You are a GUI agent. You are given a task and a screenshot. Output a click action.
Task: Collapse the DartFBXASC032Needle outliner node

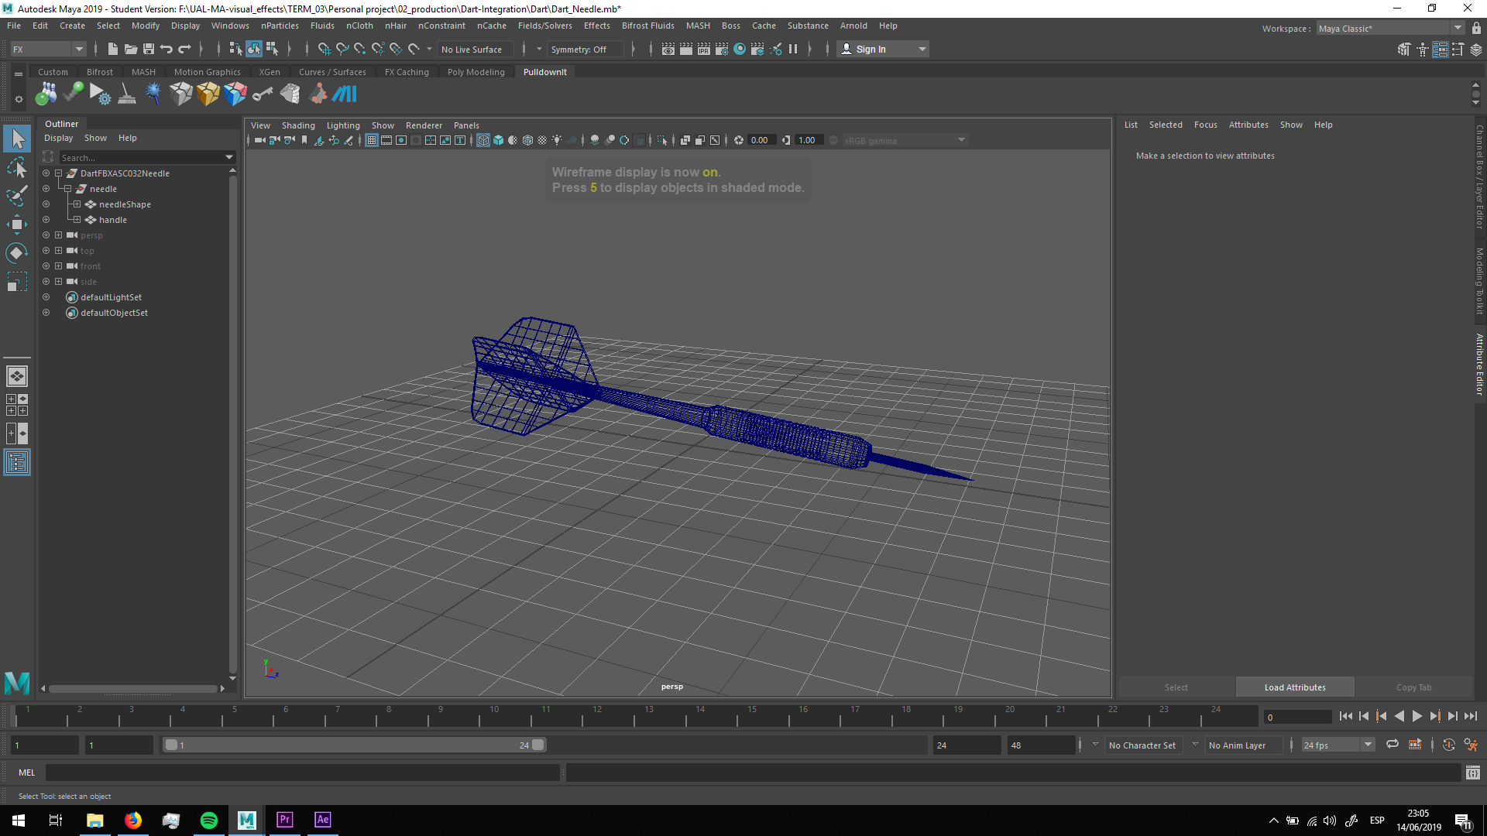[x=58, y=173]
